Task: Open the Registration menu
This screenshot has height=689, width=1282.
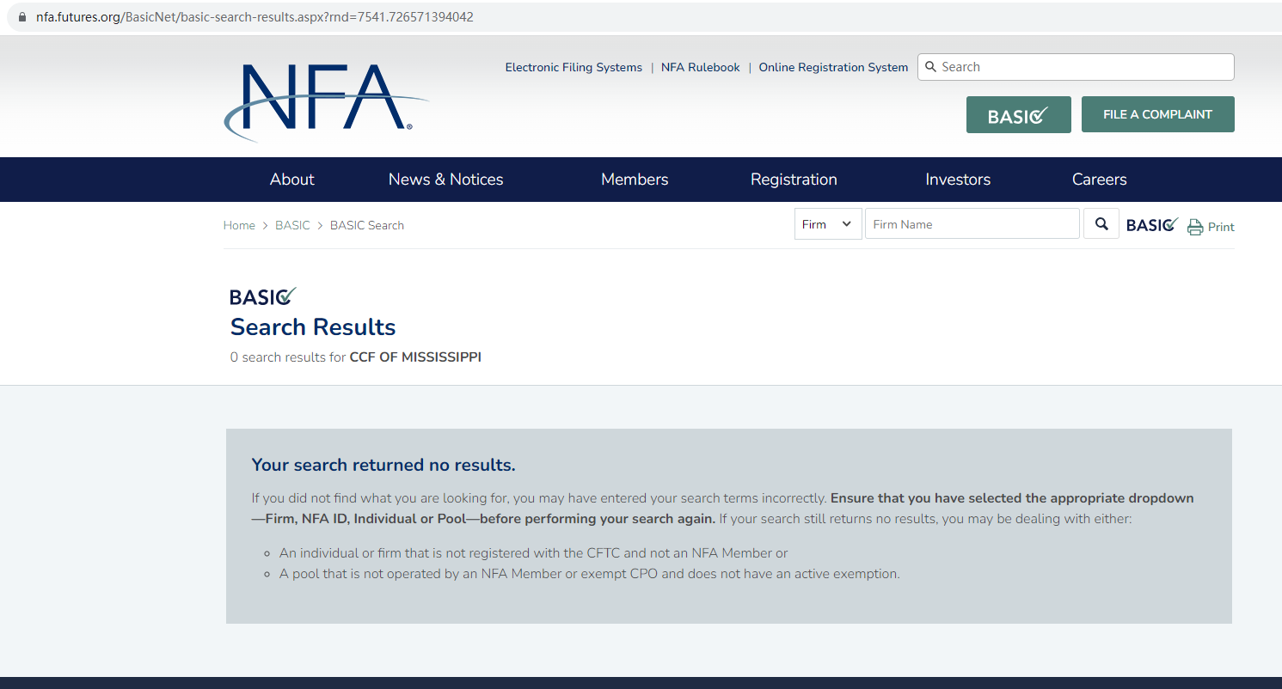Action: (794, 180)
